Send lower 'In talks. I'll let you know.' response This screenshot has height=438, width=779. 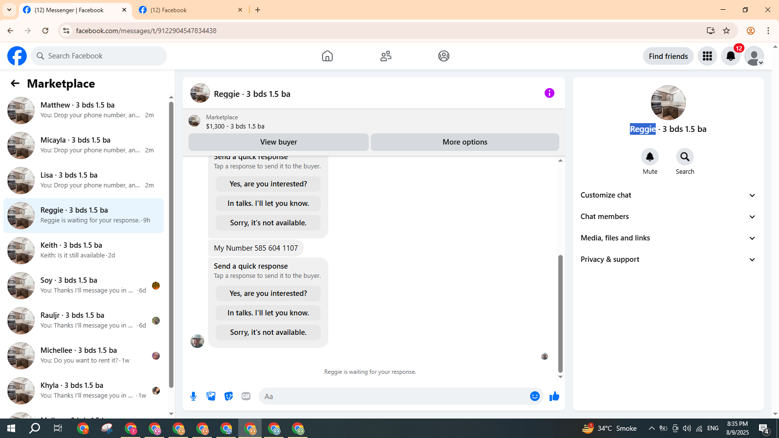coord(268,313)
